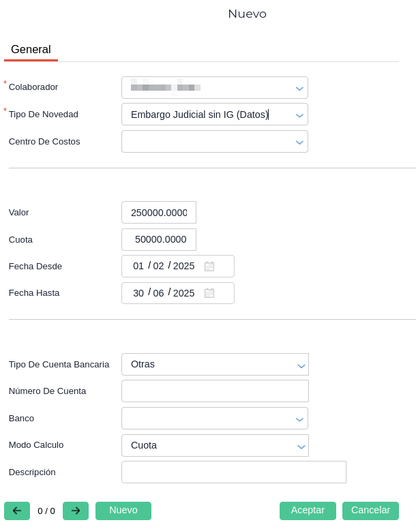Open the Modo Calculo dropdown

point(301,447)
